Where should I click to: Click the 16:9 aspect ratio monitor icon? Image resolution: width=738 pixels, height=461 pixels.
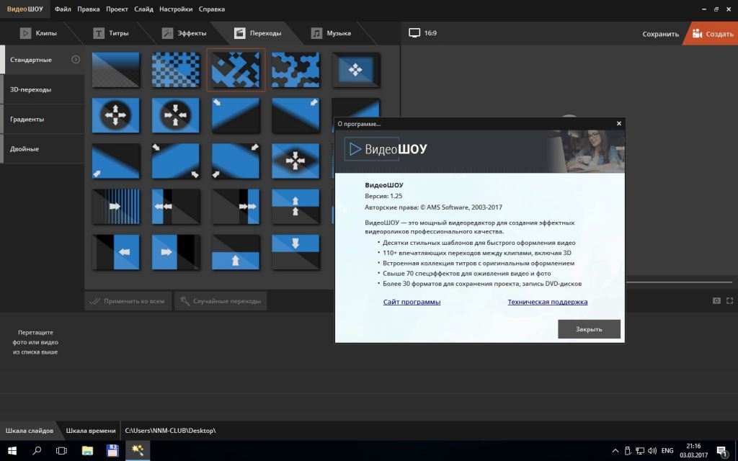pos(414,33)
